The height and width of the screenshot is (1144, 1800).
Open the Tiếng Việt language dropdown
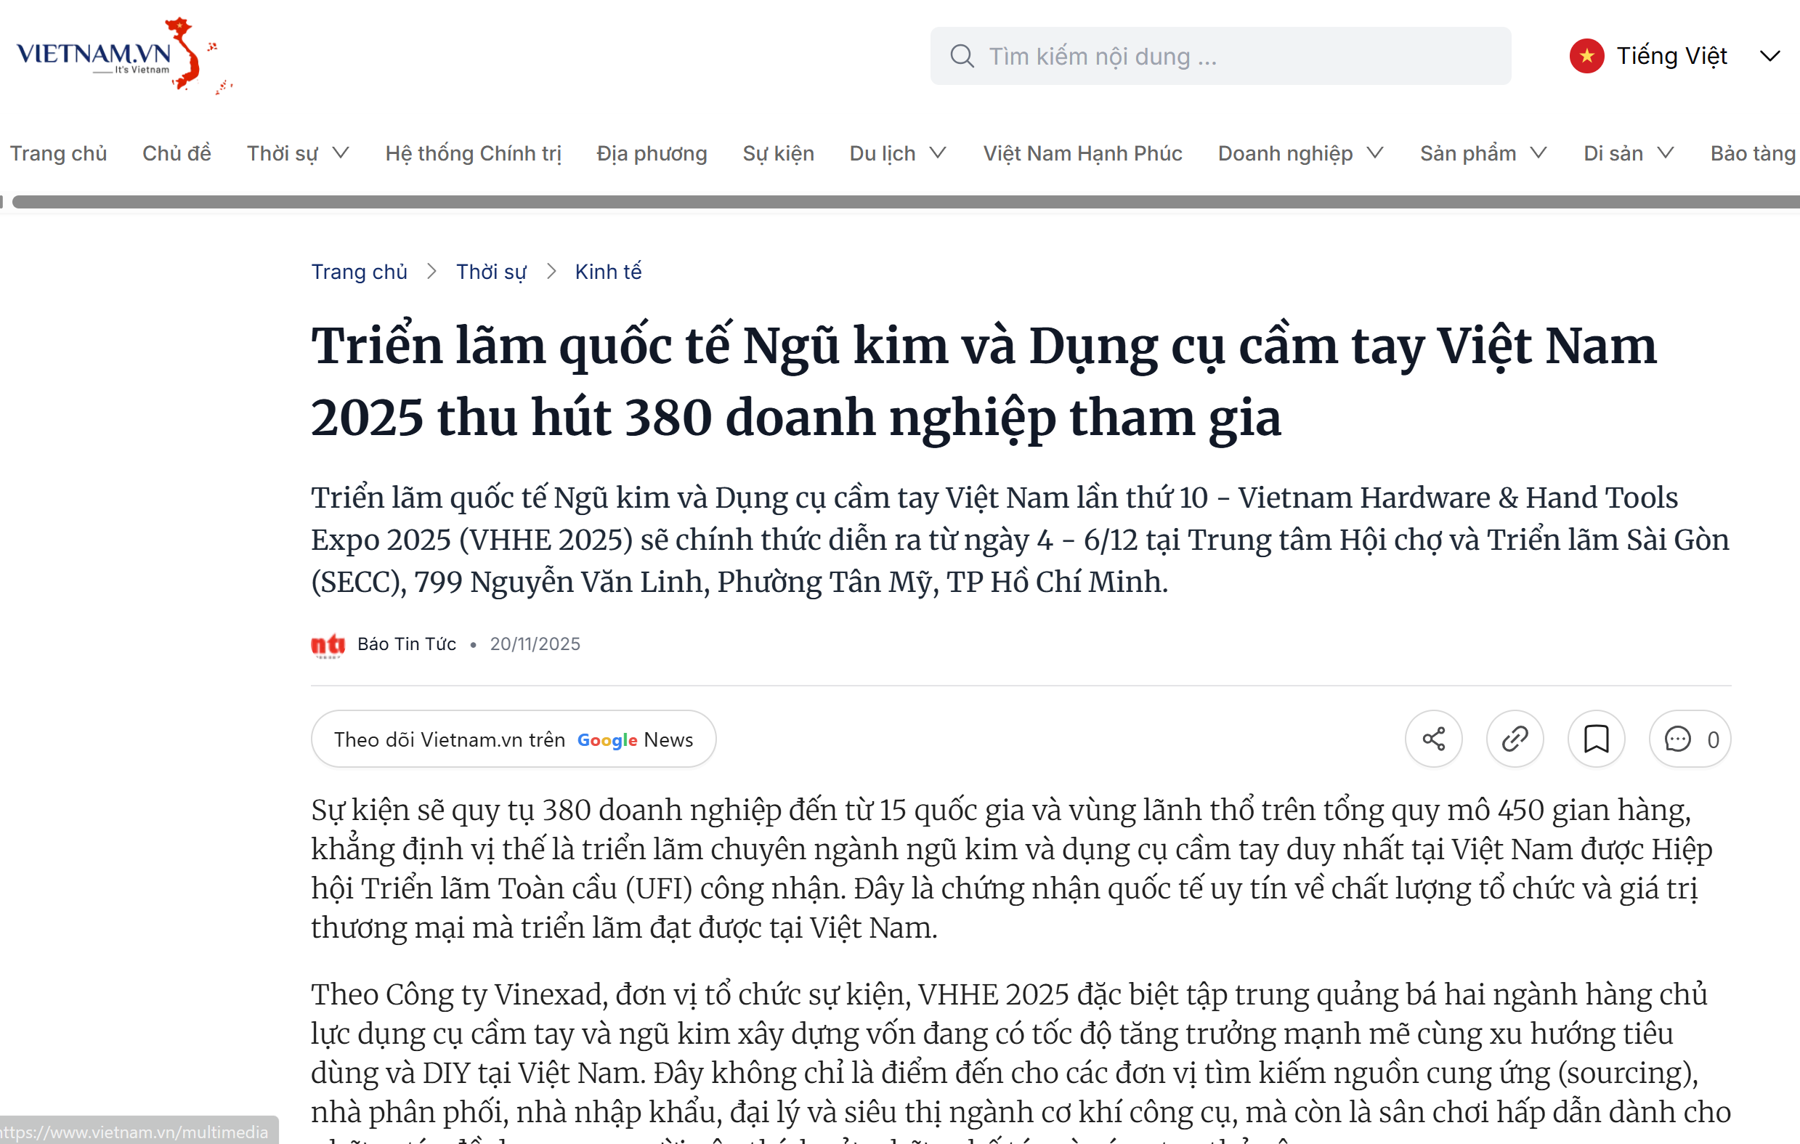[x=1769, y=56]
